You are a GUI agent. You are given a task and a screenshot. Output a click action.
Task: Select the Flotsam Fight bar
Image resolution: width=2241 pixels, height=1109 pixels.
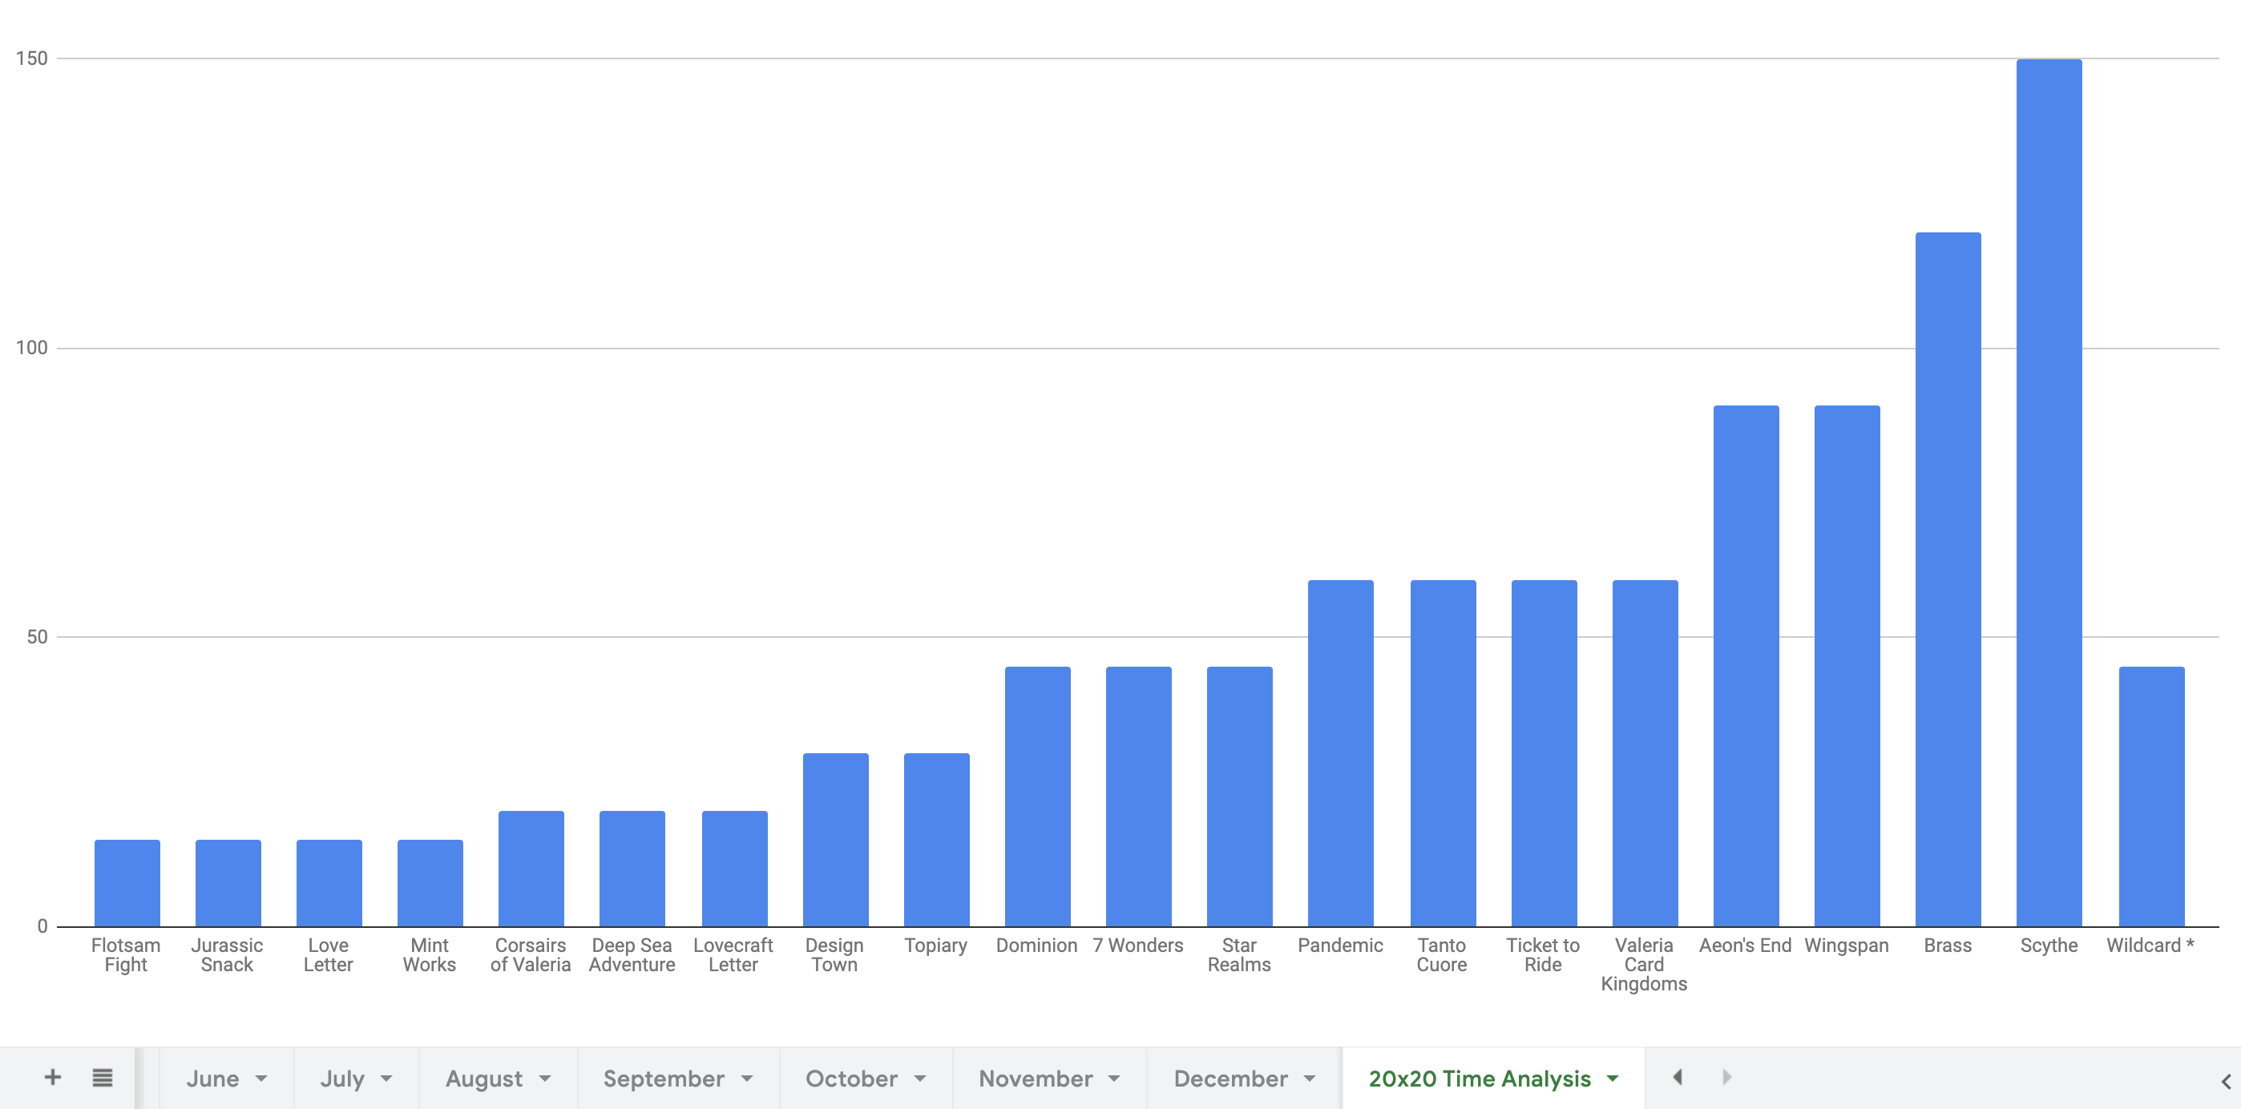click(127, 883)
